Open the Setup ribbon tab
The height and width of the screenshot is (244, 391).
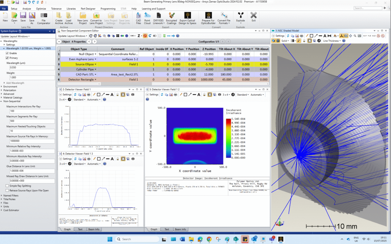tap(14, 8)
